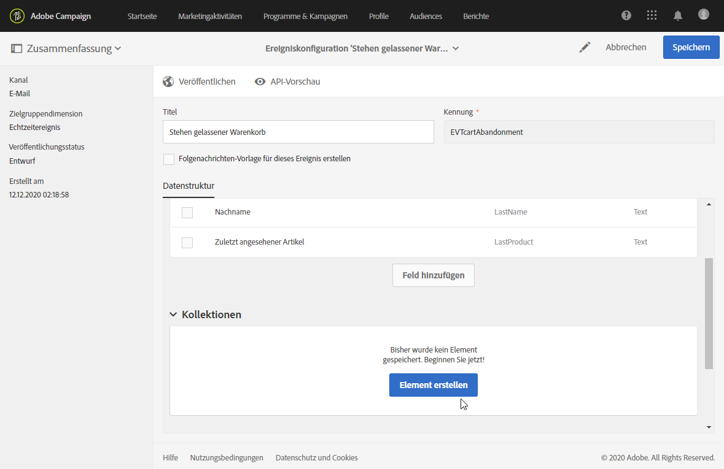The height and width of the screenshot is (469, 724).
Task: Select the Zuletzt angesehener Artikel checkbox
Action: coord(187,242)
